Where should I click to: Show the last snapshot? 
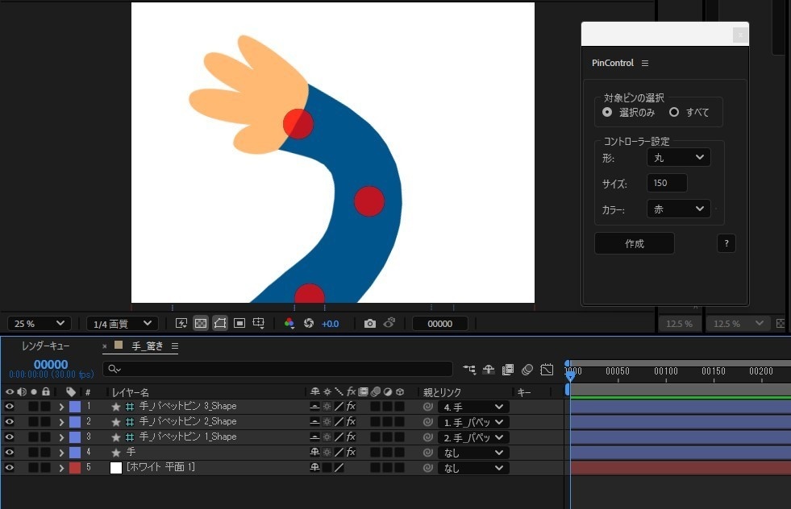pyautogui.click(x=389, y=323)
